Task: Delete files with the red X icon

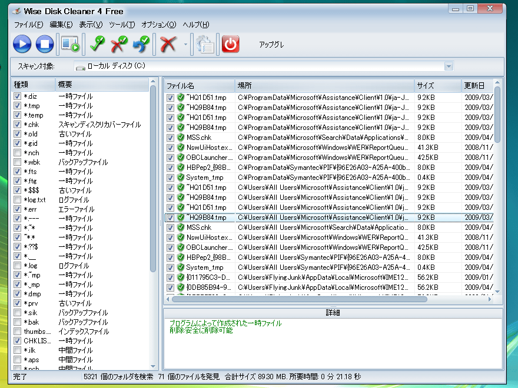Action: [168, 44]
